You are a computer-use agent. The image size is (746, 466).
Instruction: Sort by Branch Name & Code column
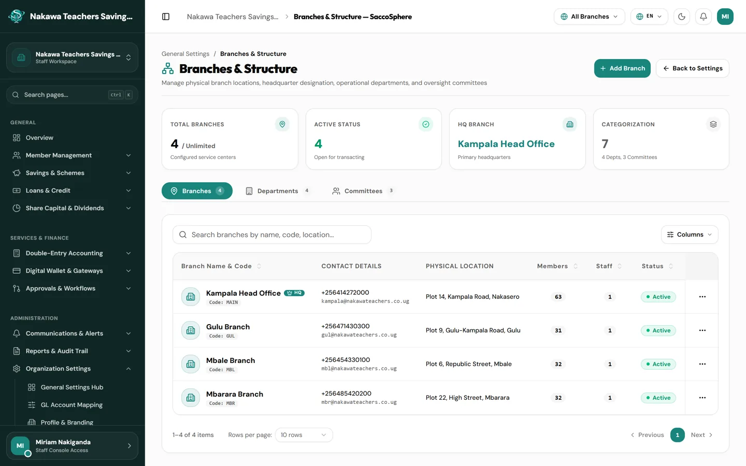coord(221,266)
